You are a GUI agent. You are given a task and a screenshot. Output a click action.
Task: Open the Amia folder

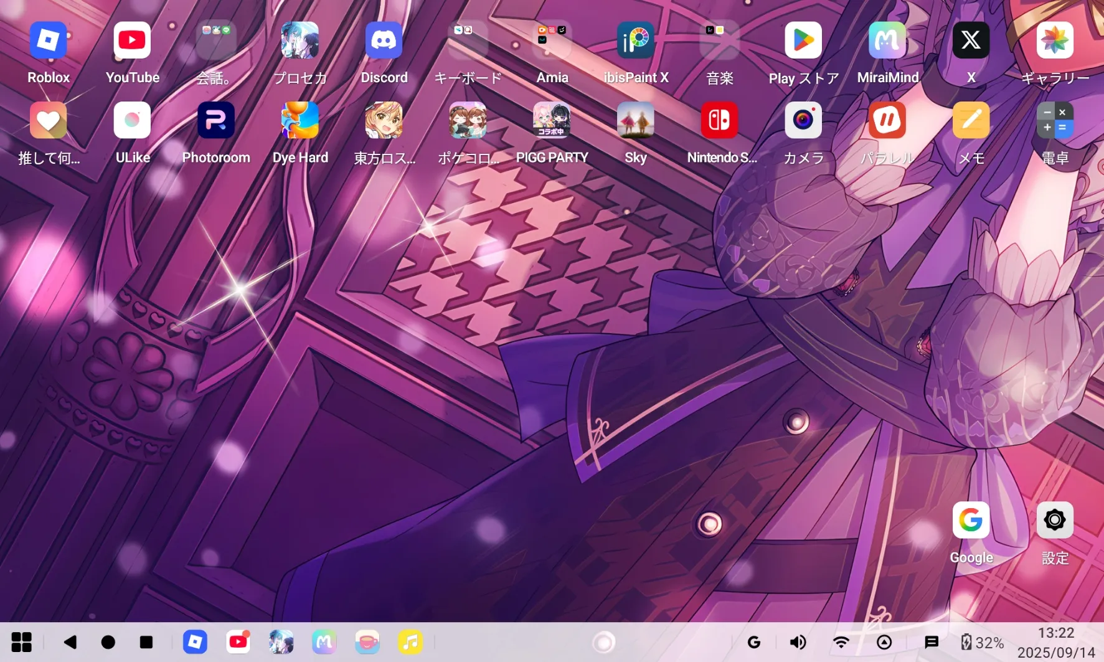(552, 40)
